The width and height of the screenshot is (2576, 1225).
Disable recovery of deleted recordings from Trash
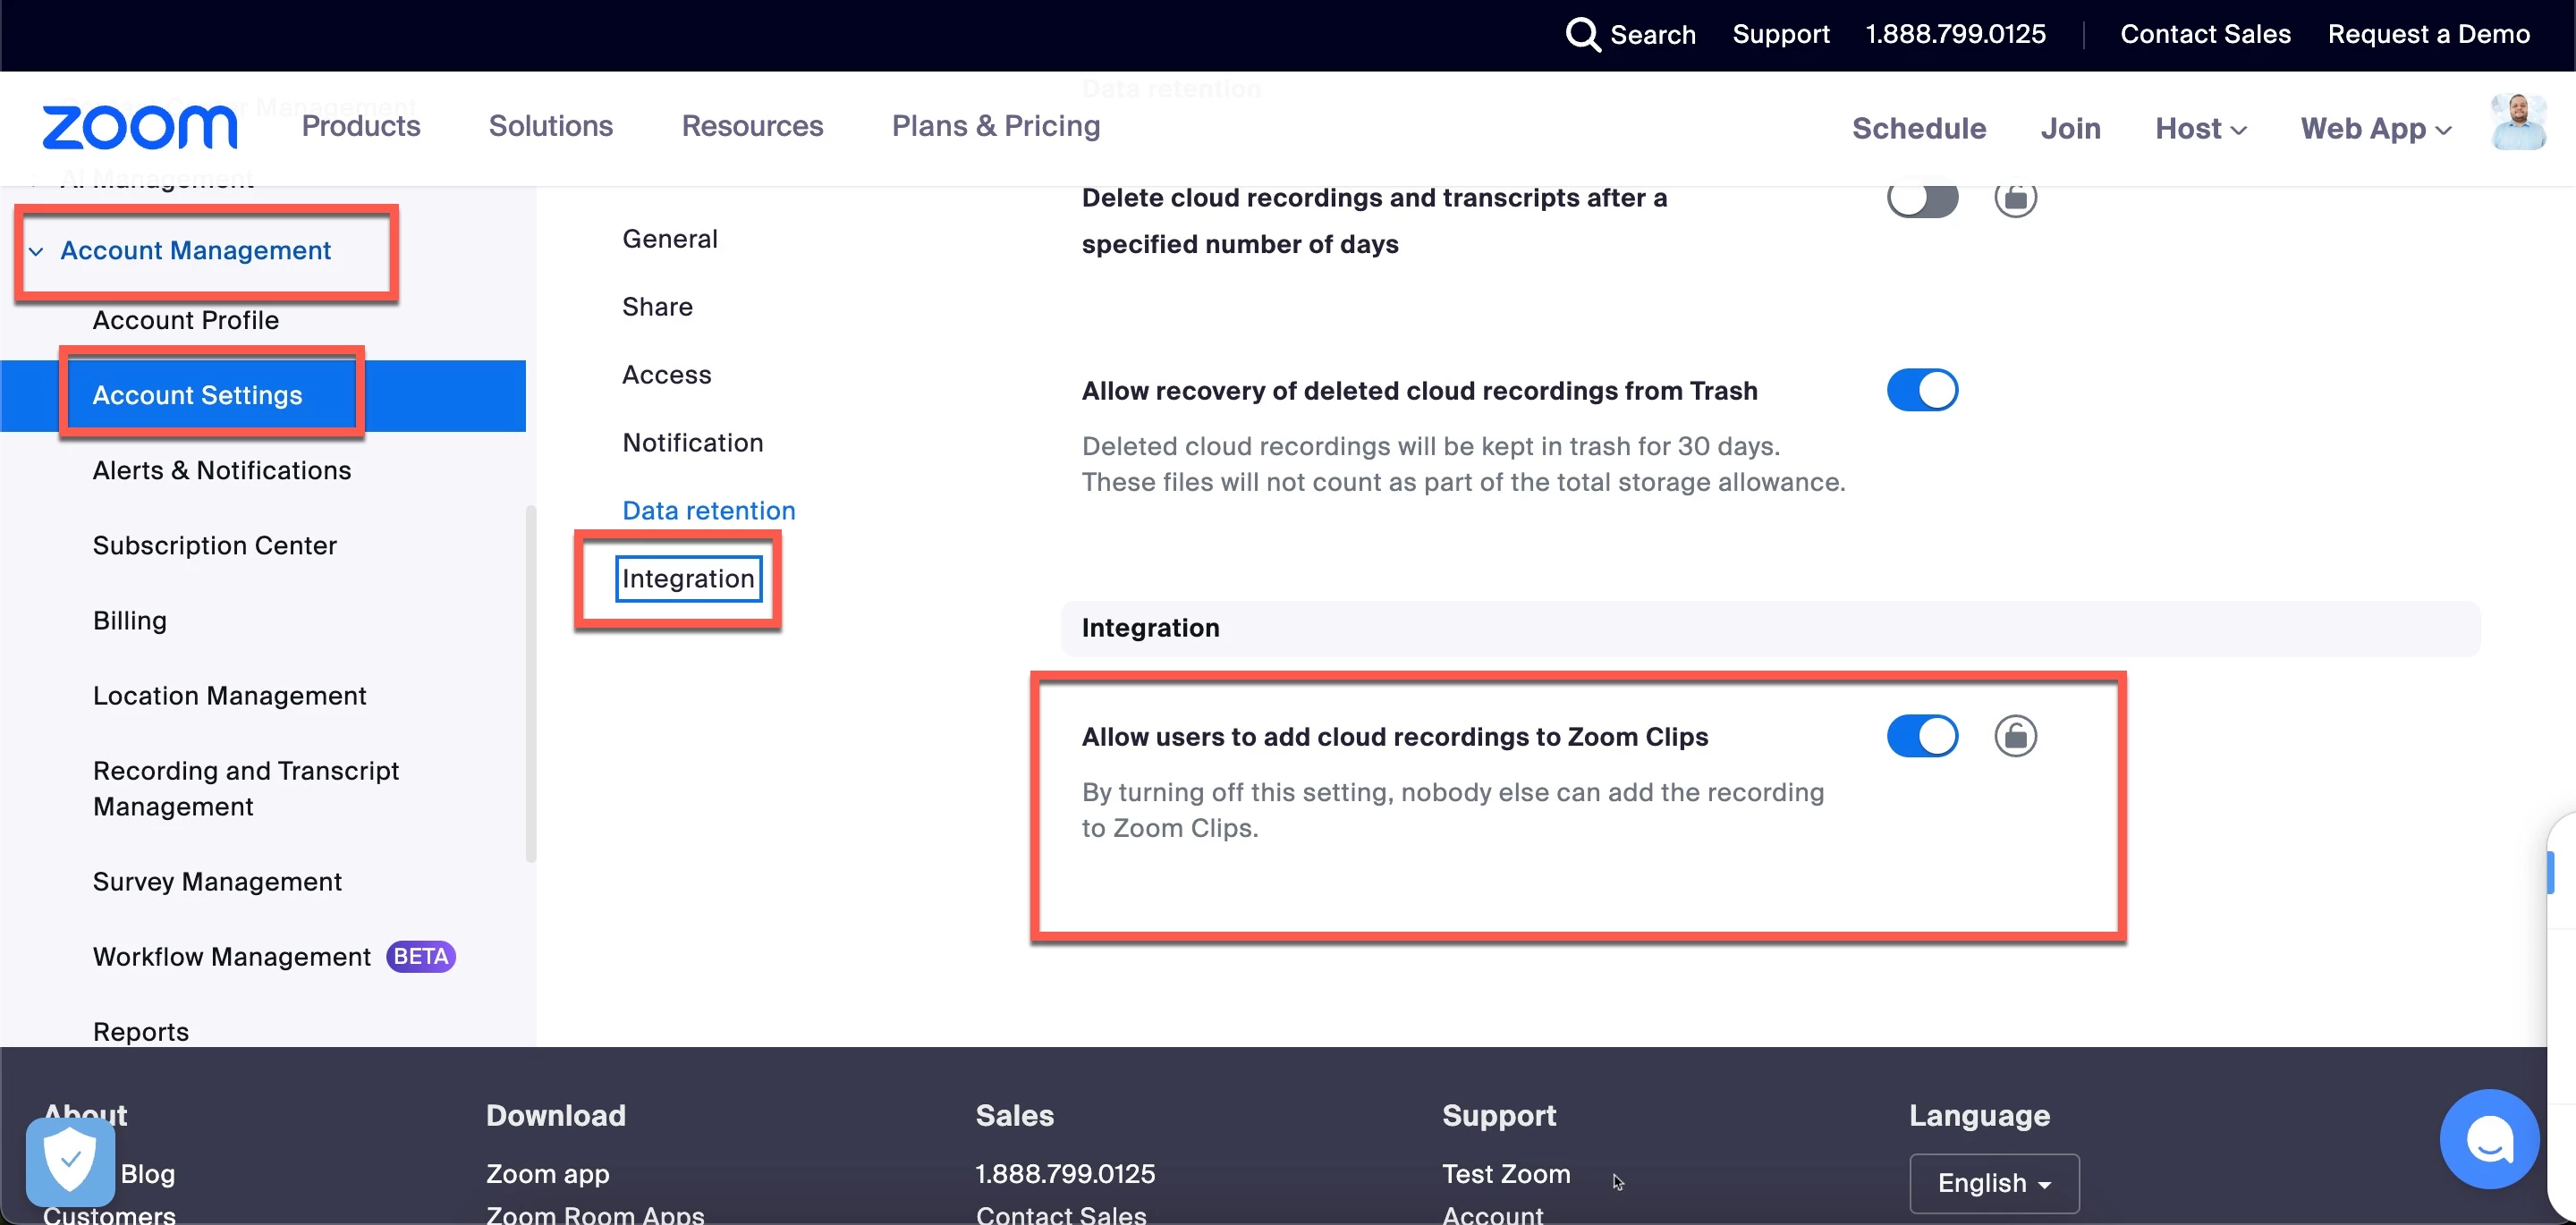tap(1921, 390)
